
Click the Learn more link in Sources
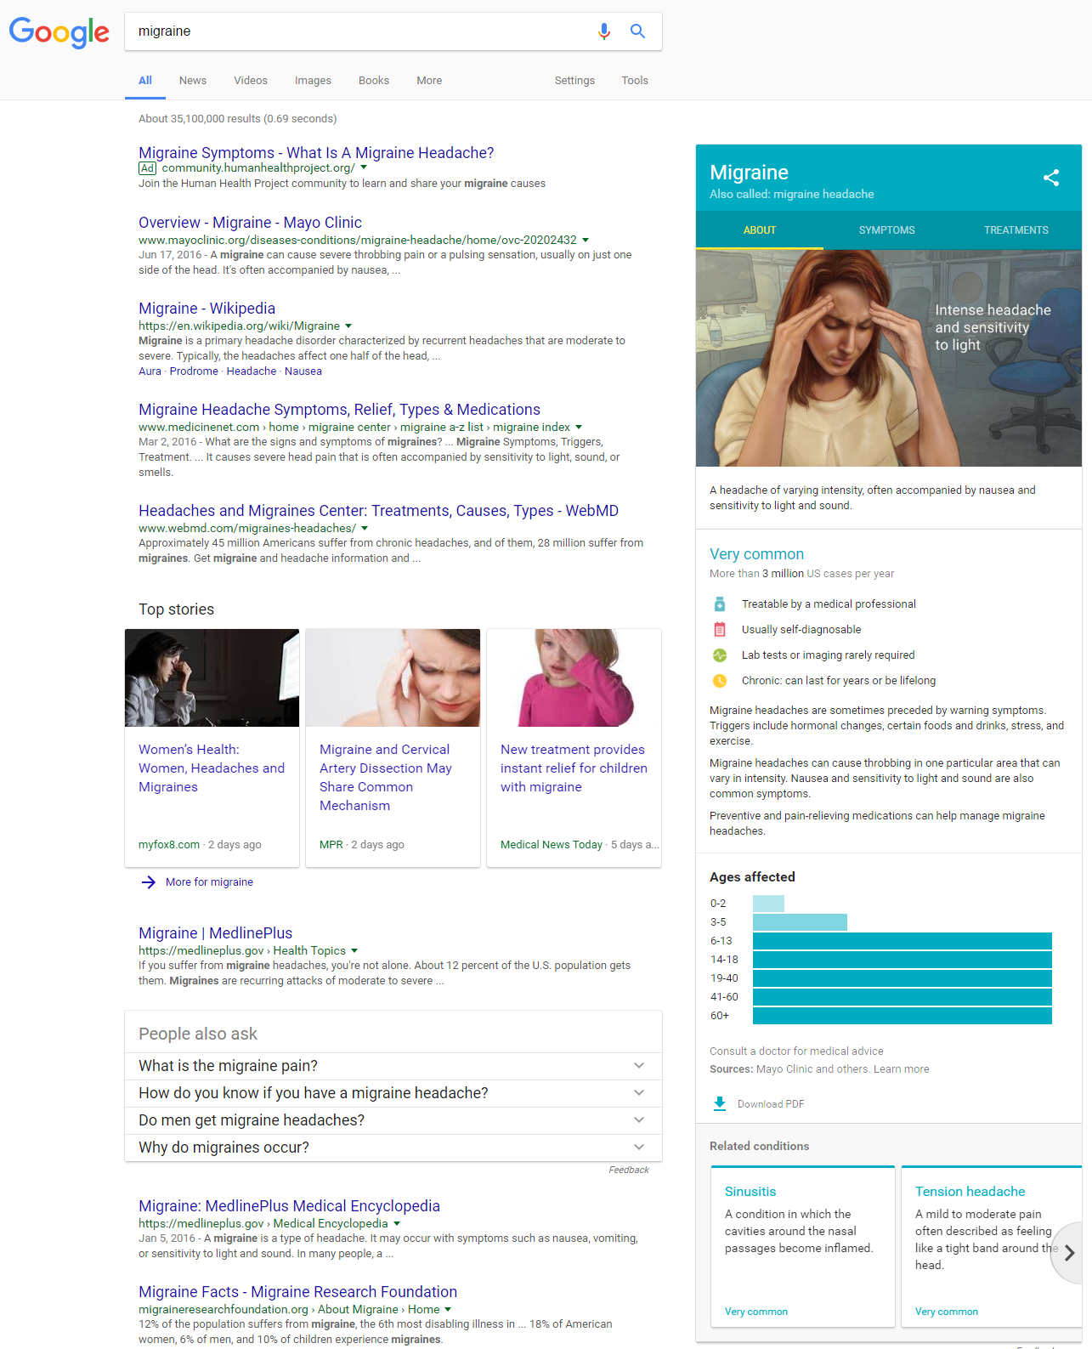click(901, 1069)
